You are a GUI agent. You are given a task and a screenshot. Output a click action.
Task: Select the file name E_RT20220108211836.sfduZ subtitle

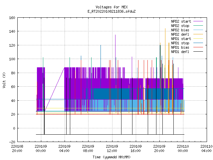pyautogui.click(x=111, y=11)
